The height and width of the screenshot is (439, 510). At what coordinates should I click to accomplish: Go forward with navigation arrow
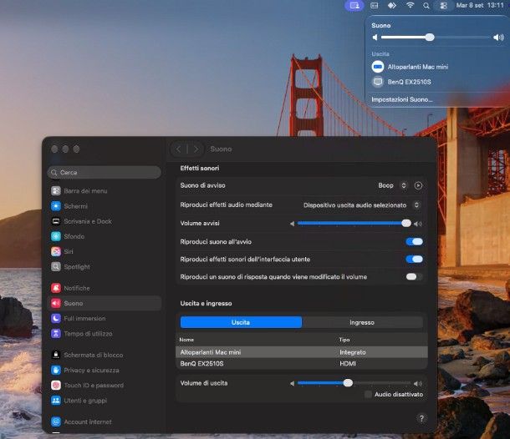tap(196, 149)
